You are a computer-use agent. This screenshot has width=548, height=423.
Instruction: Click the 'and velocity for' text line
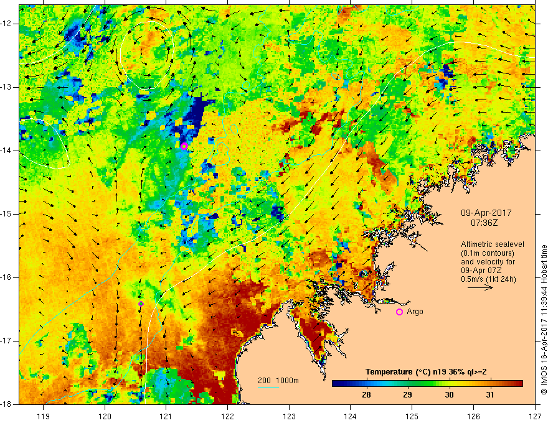[x=488, y=262]
